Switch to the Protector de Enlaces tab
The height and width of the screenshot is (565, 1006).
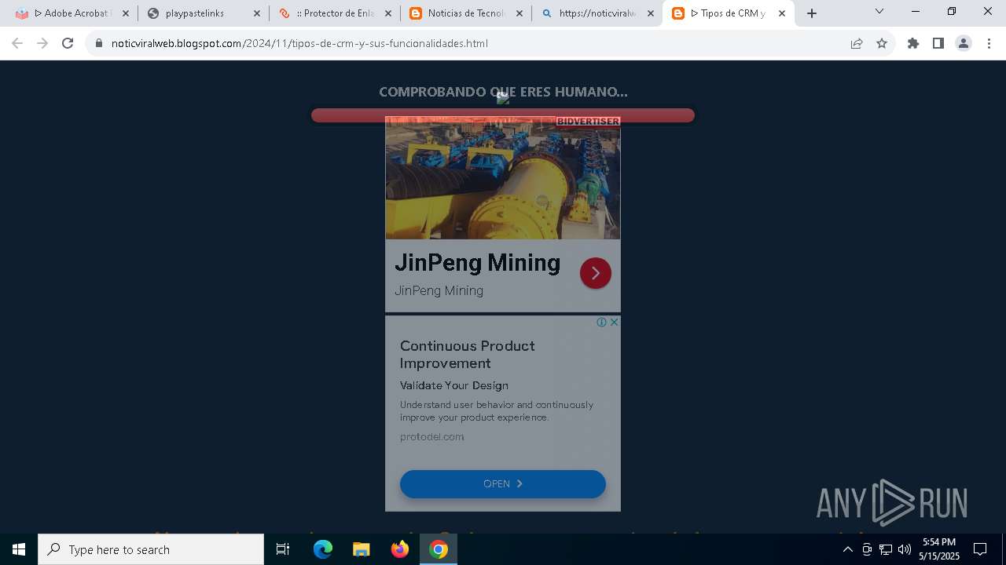click(335, 13)
